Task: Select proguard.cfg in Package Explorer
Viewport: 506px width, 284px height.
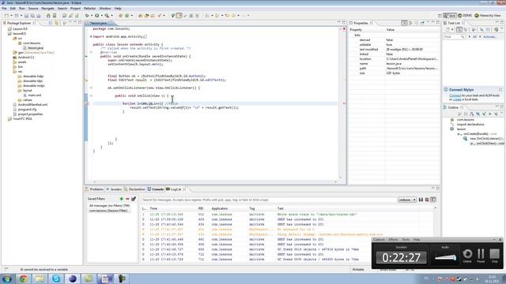Action: [x=27, y=110]
